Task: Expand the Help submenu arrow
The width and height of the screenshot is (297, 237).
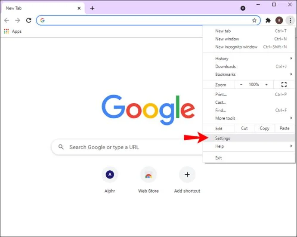Action: click(291, 146)
